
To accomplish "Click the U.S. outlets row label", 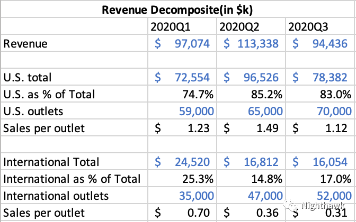I will [31, 111].
